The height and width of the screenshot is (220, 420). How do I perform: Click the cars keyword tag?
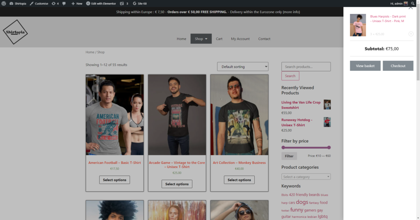pos(292,203)
